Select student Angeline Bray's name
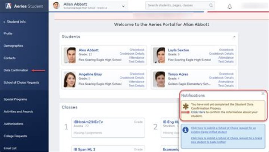The width and height of the screenshot is (269, 152). [x=90, y=74]
